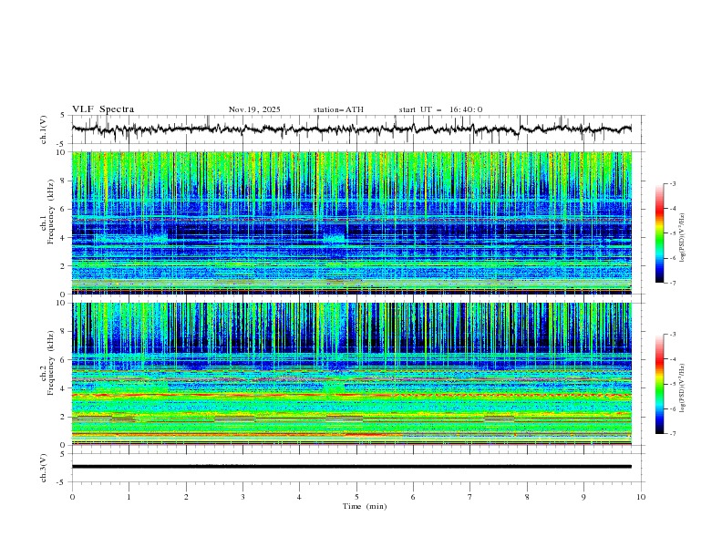
Task: Click the time axis tick label "3"
Action: point(242,497)
